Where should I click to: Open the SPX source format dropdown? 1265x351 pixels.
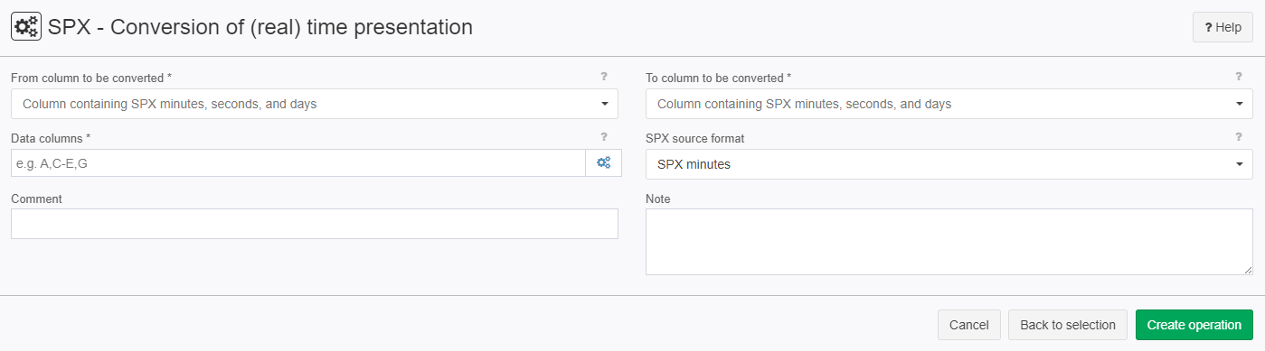coord(949,164)
